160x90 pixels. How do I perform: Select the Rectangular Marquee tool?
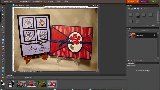[x=3, y=21]
